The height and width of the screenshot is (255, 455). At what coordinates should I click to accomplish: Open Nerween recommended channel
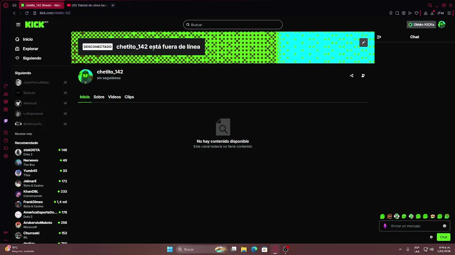[41, 162]
